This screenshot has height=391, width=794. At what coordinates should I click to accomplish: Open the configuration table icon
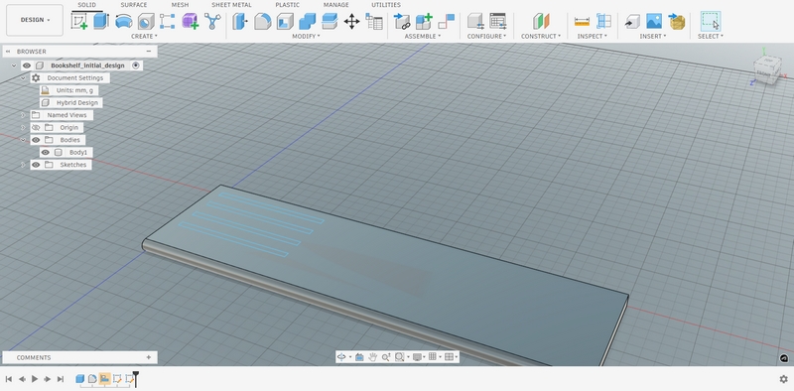coord(498,21)
